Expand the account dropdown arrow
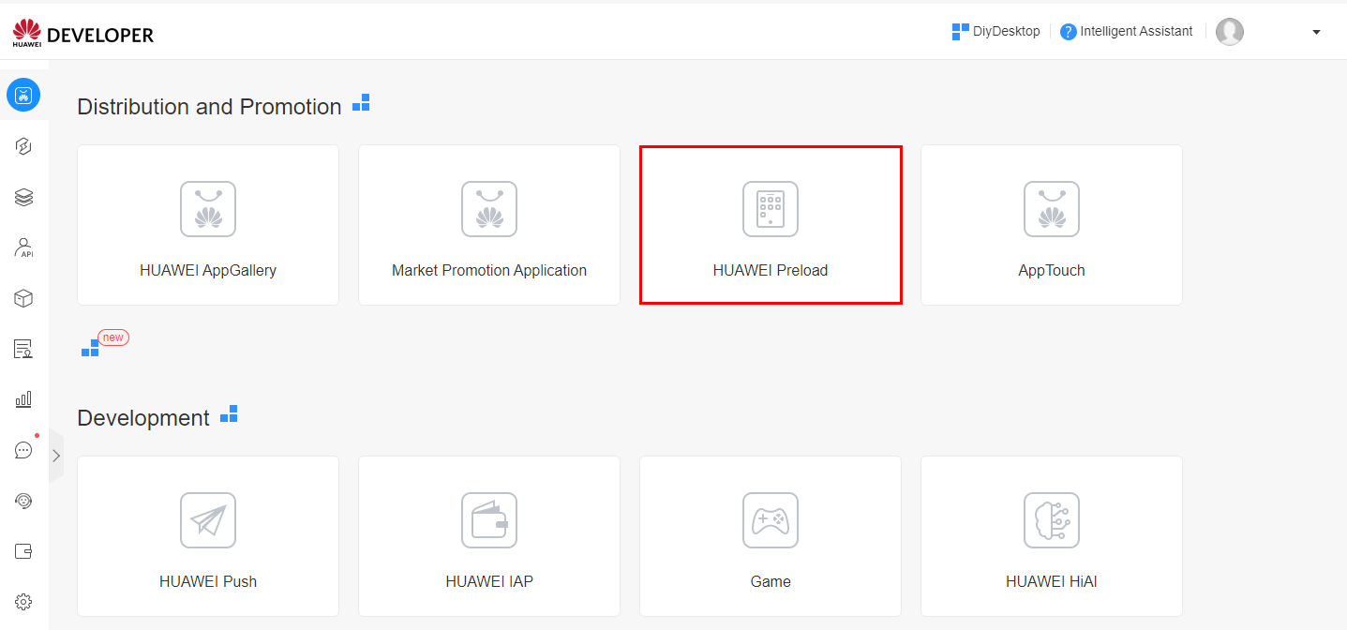Image resolution: width=1347 pixels, height=630 pixels. (x=1316, y=32)
